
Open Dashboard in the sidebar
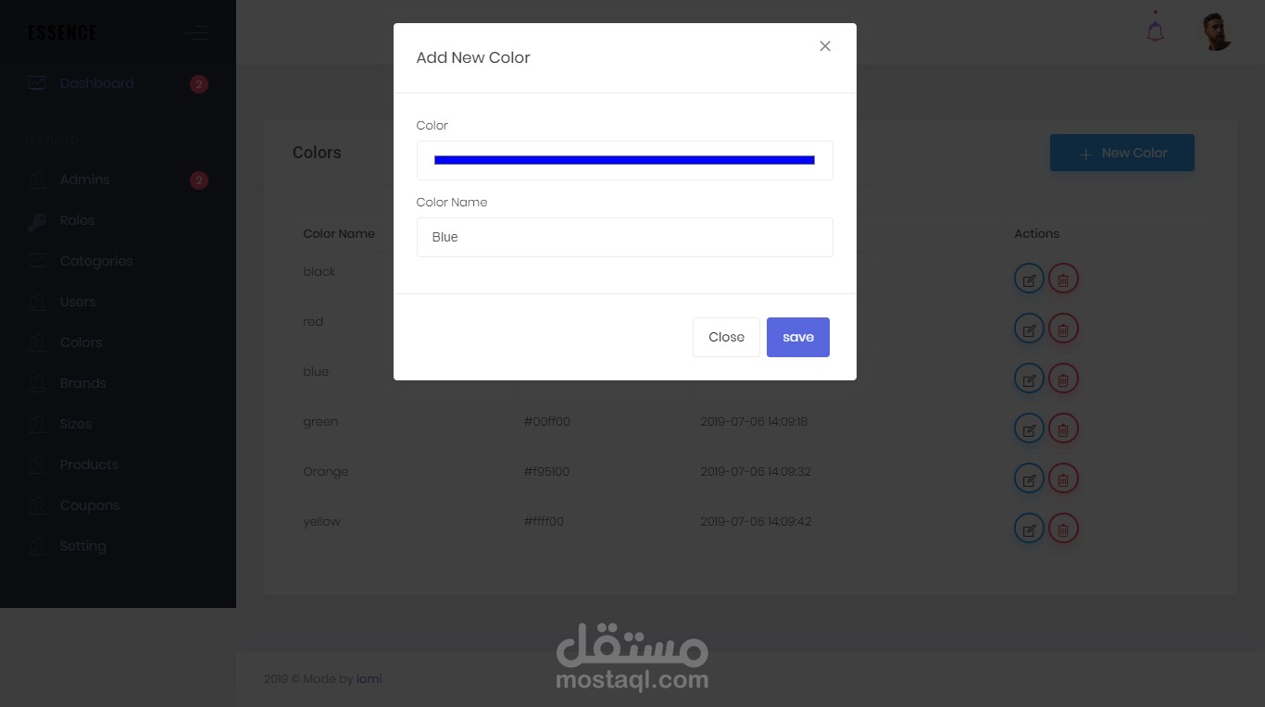point(96,83)
